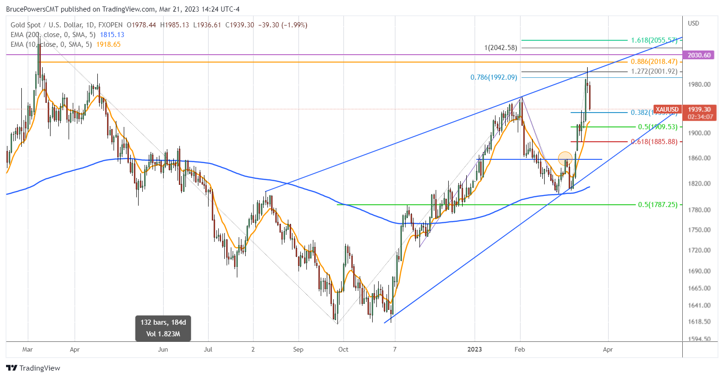Screen dimensions: 724x378
Task: Click the '132 bars, 184d' measurement box
Action: pos(163,328)
